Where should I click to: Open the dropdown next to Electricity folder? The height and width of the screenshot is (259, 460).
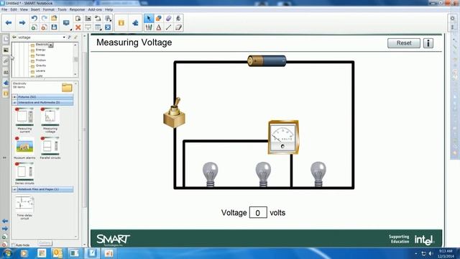point(51,45)
